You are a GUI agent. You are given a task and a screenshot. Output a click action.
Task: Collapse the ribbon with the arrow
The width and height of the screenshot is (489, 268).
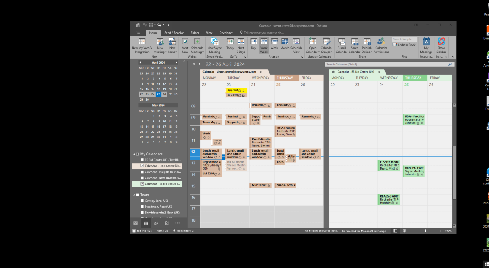[453, 57]
